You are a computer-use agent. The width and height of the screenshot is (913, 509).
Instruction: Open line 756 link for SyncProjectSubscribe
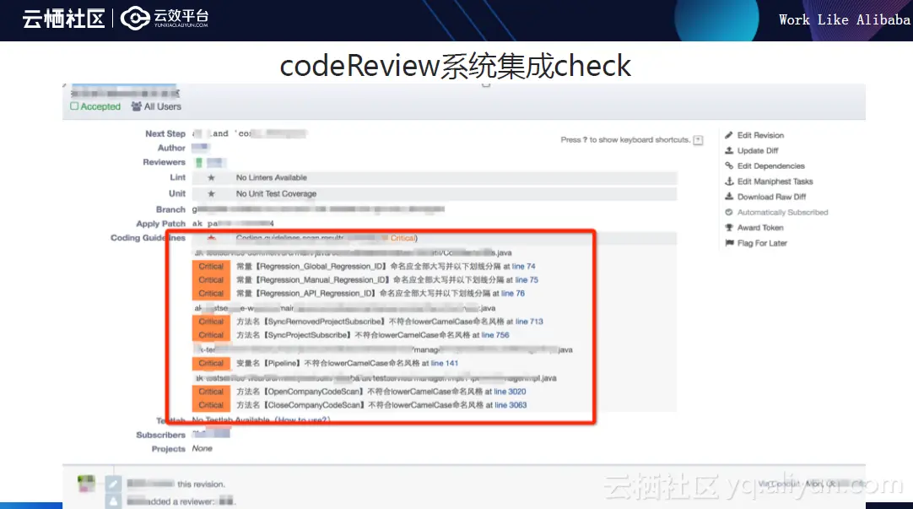(495, 335)
